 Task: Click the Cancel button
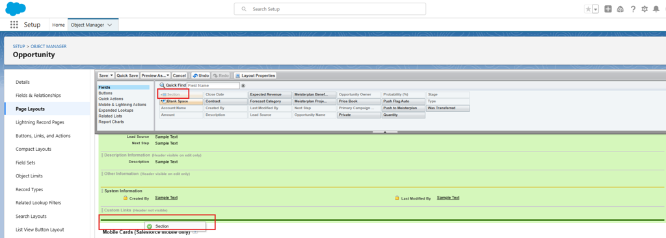pyautogui.click(x=180, y=75)
